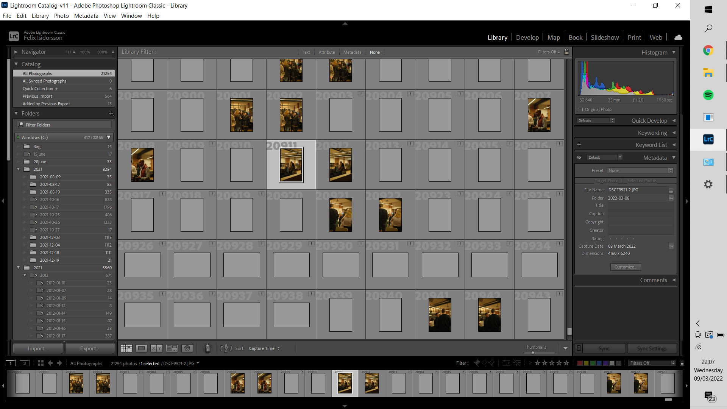Image resolution: width=727 pixels, height=409 pixels.
Task: Select the 2021-10-17 folder
Action: tap(50, 207)
